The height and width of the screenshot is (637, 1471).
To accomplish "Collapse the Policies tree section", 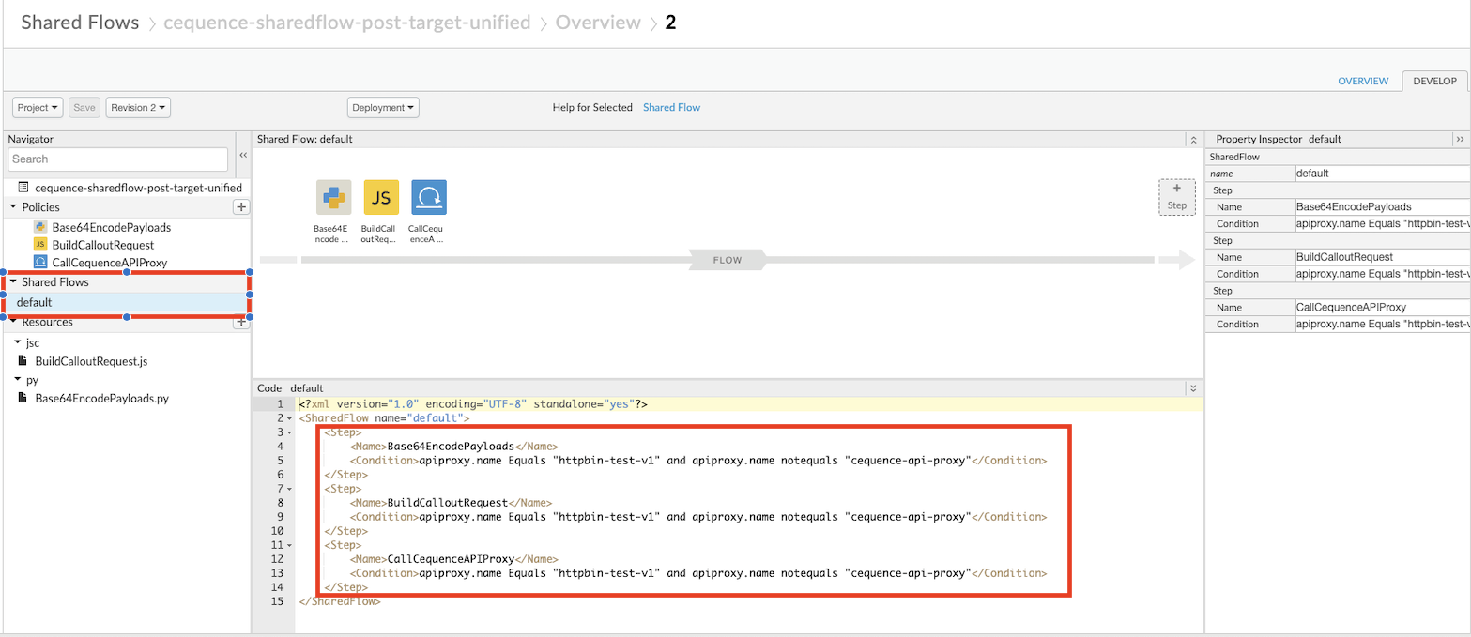I will [14, 207].
